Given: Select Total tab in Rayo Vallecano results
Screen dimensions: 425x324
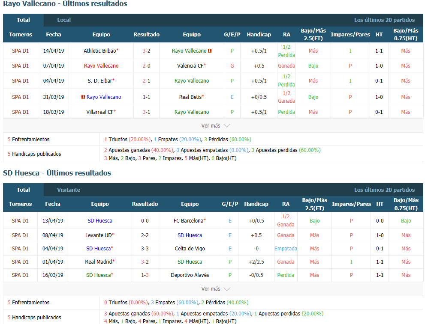Looking at the screenshot, I should click(x=23, y=20).
